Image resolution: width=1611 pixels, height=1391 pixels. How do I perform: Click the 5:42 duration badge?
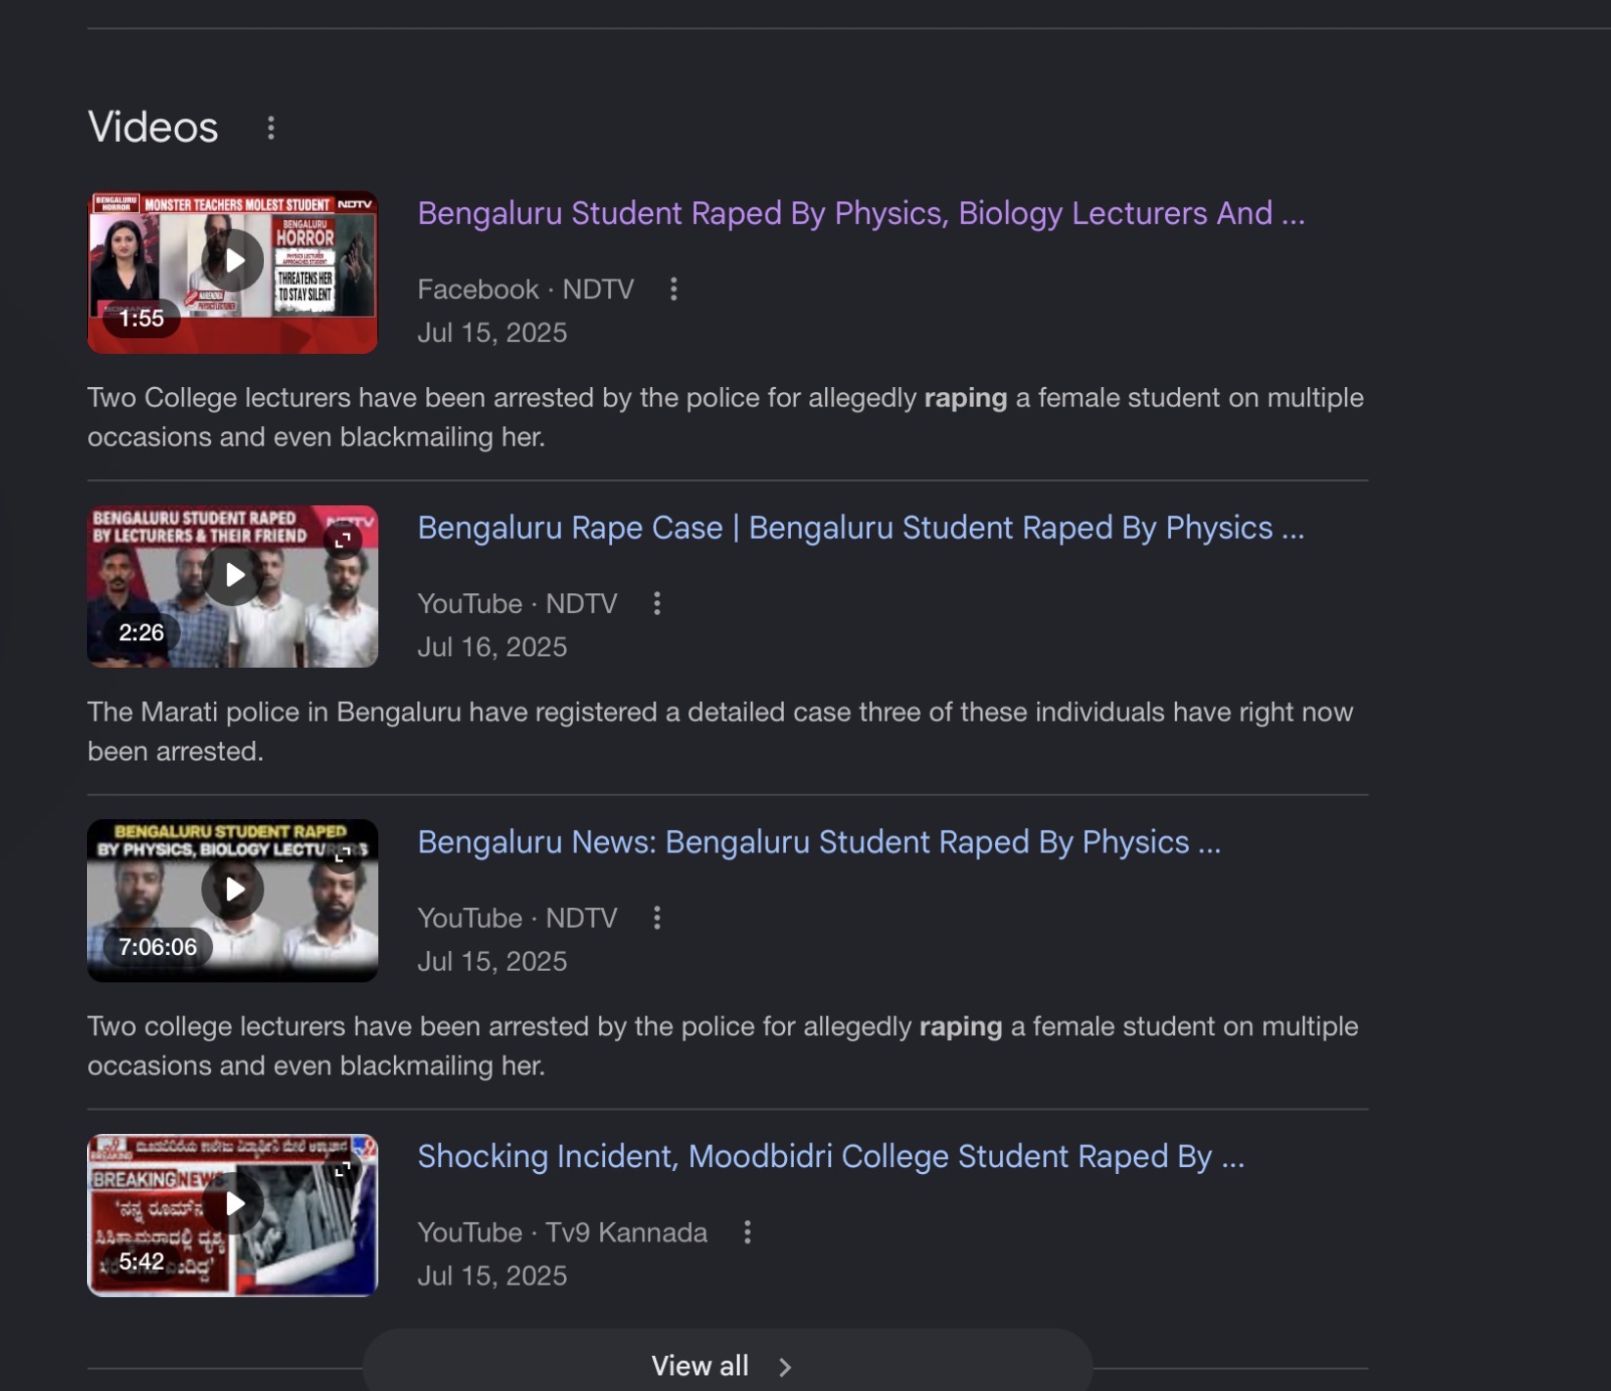[x=142, y=1261]
